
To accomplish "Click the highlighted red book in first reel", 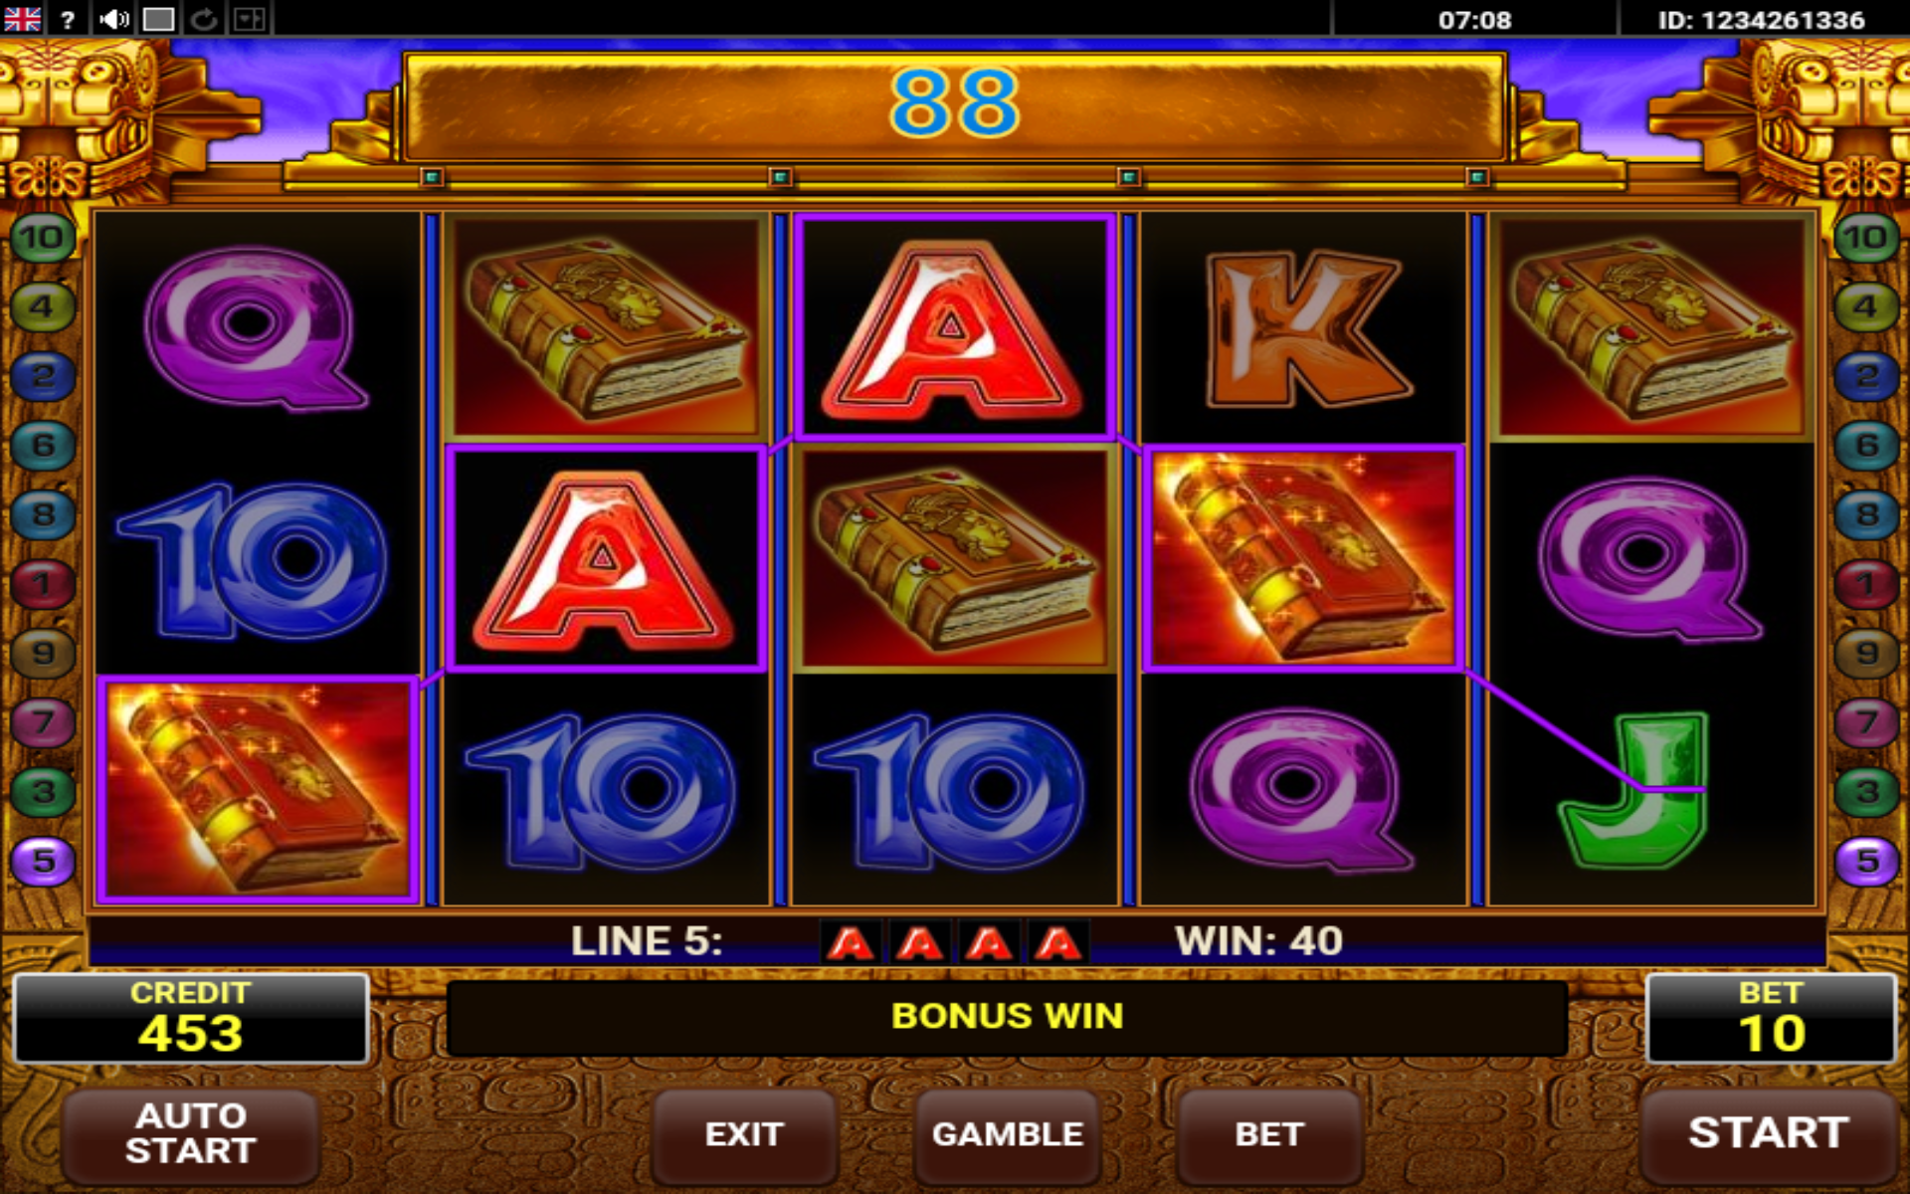I will (258, 790).
